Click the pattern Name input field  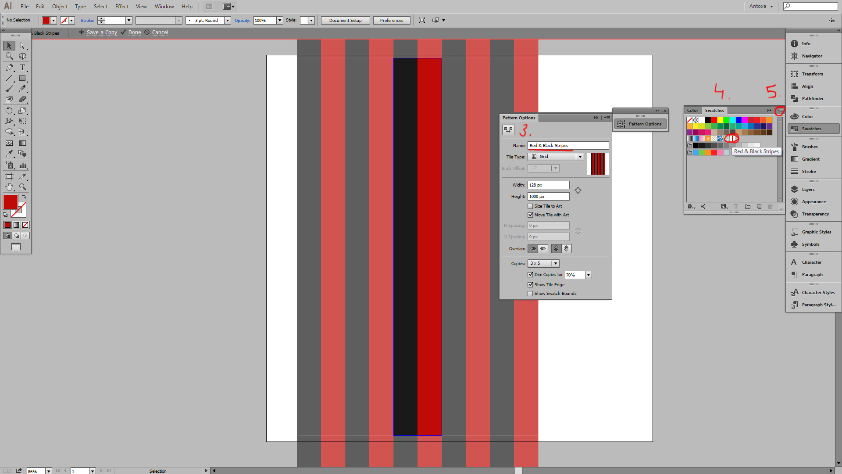point(568,146)
